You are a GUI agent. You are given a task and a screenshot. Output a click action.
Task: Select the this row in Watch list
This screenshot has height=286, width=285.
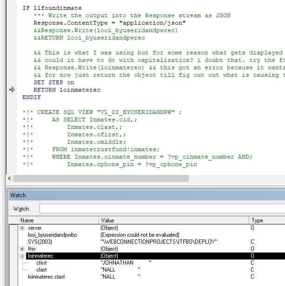click(152, 249)
